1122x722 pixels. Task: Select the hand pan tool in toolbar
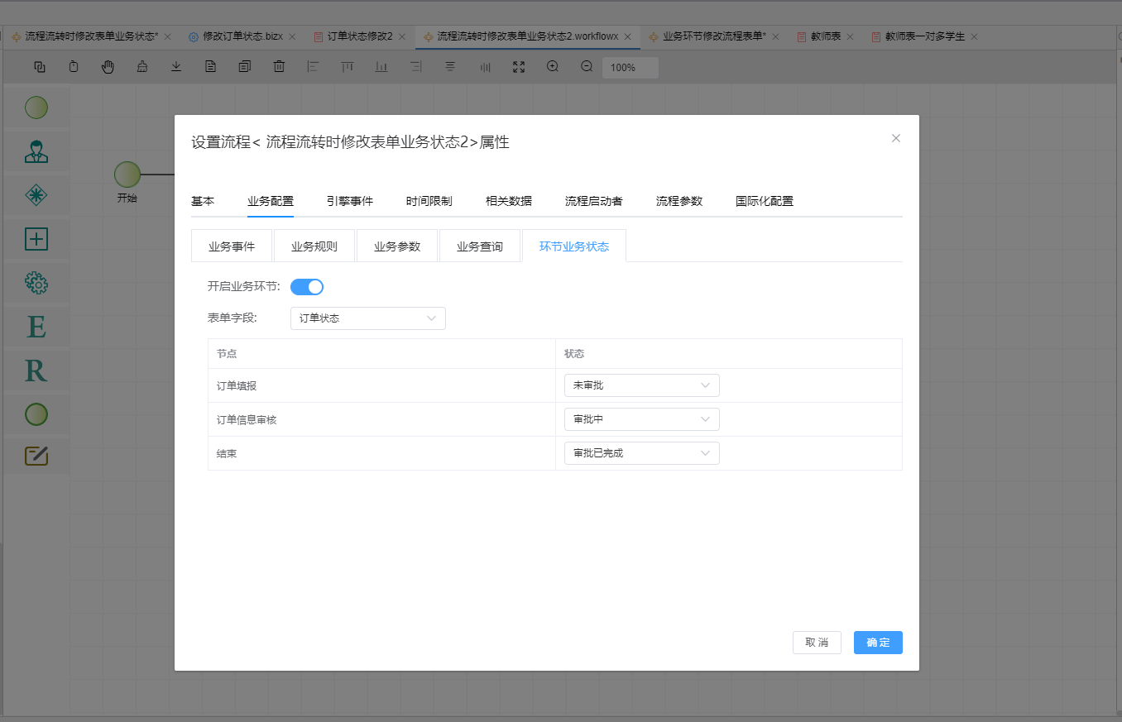coord(108,67)
